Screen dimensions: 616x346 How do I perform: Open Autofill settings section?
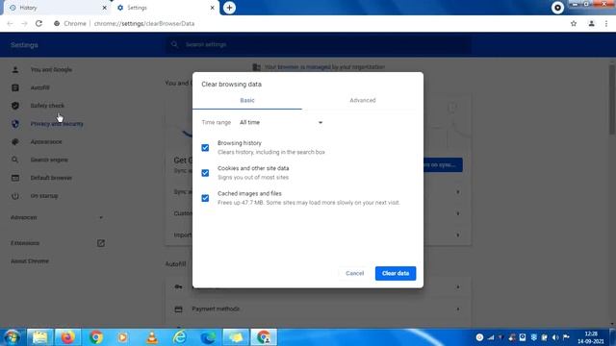coord(40,87)
